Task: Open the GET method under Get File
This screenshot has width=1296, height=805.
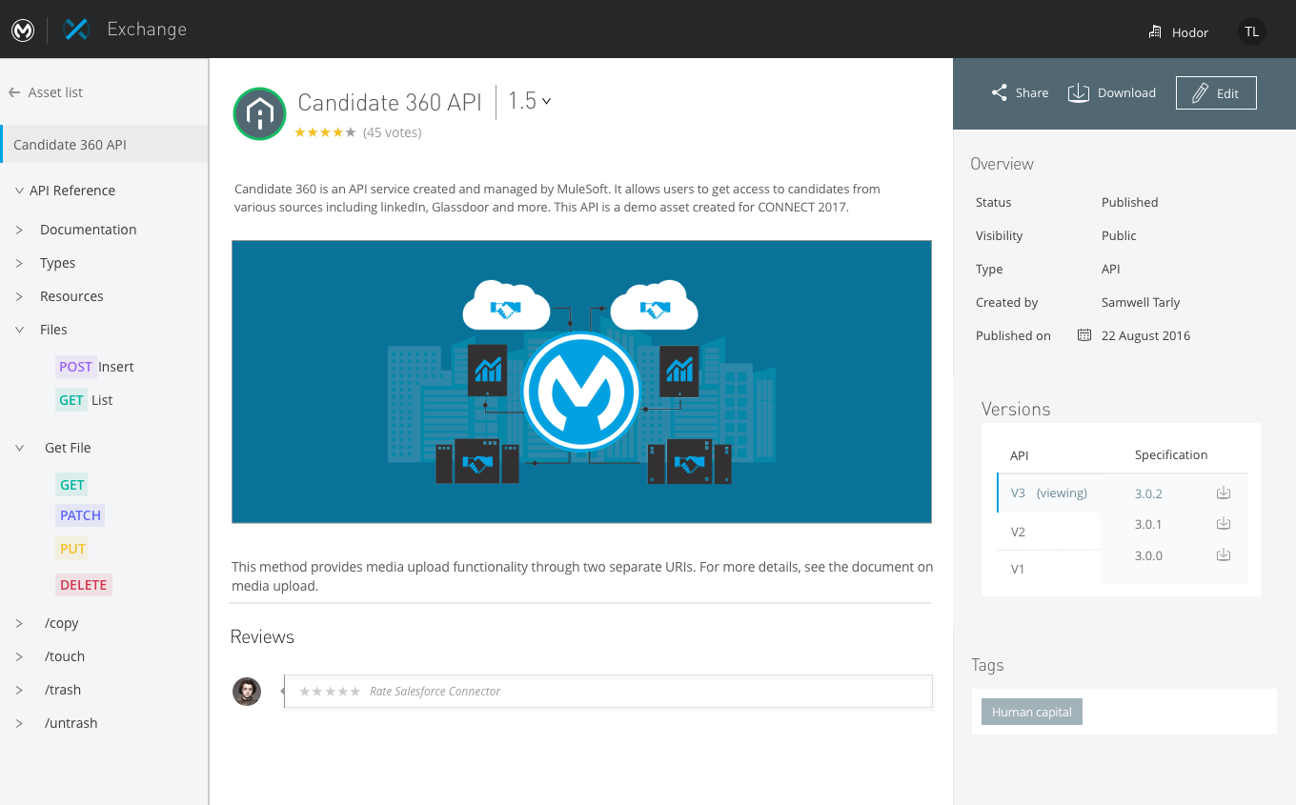Action: tap(72, 485)
